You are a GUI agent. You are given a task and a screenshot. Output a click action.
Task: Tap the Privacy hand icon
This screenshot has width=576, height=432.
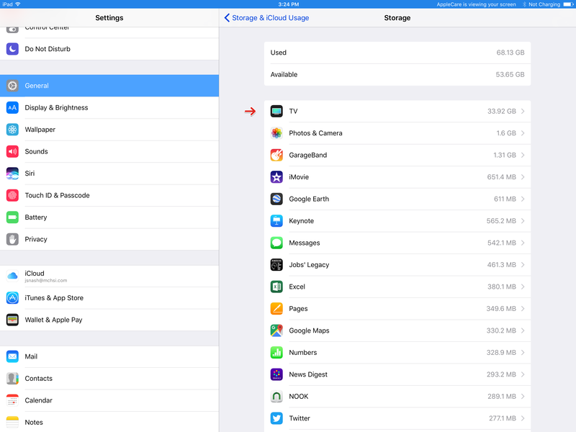(x=12, y=239)
